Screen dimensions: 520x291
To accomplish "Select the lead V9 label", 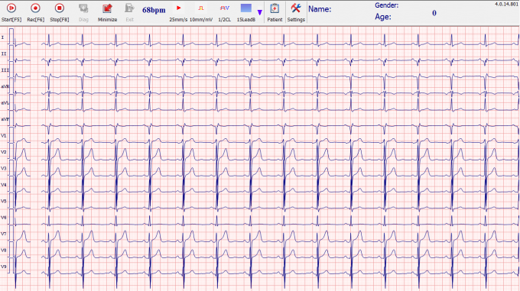I will 4,267.
